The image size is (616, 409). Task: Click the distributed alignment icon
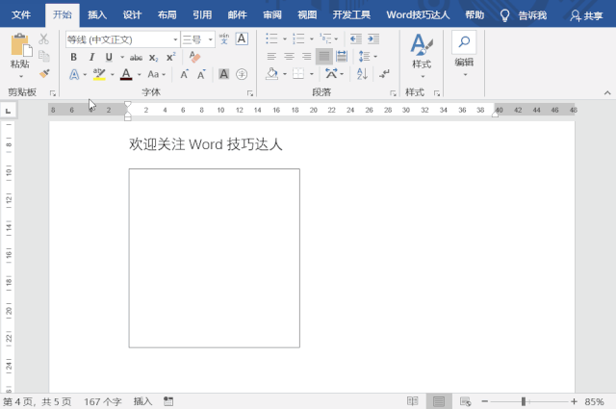[x=342, y=56]
